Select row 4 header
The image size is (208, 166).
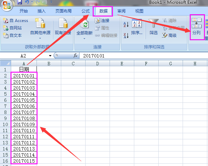pos(5,88)
